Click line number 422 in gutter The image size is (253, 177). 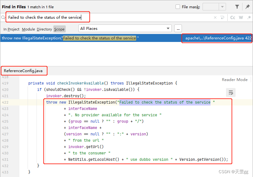pos(5,102)
